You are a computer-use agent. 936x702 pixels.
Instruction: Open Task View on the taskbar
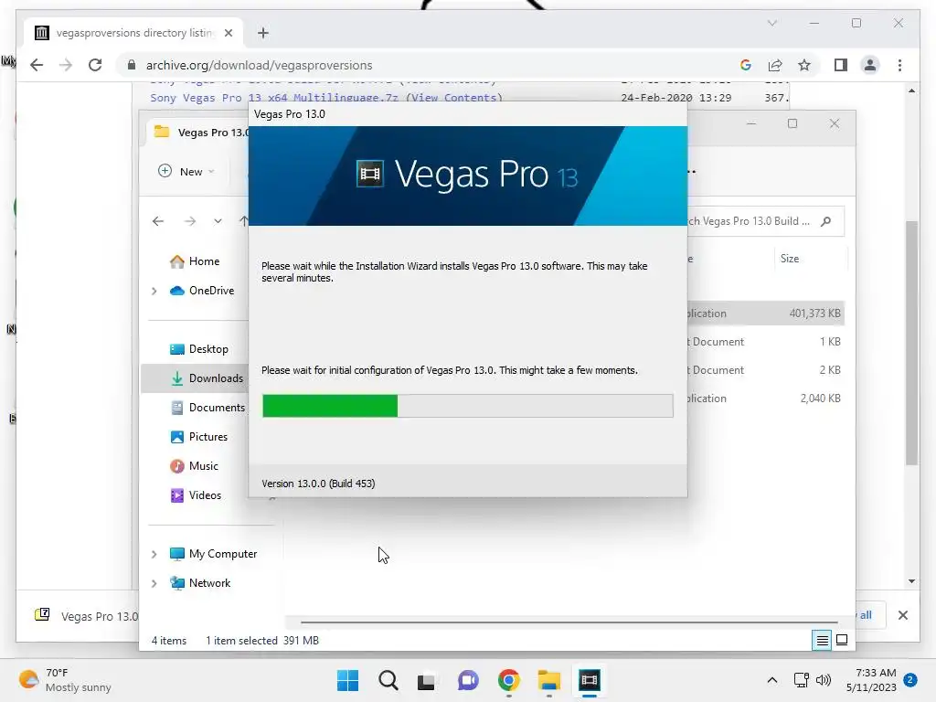[x=426, y=680]
